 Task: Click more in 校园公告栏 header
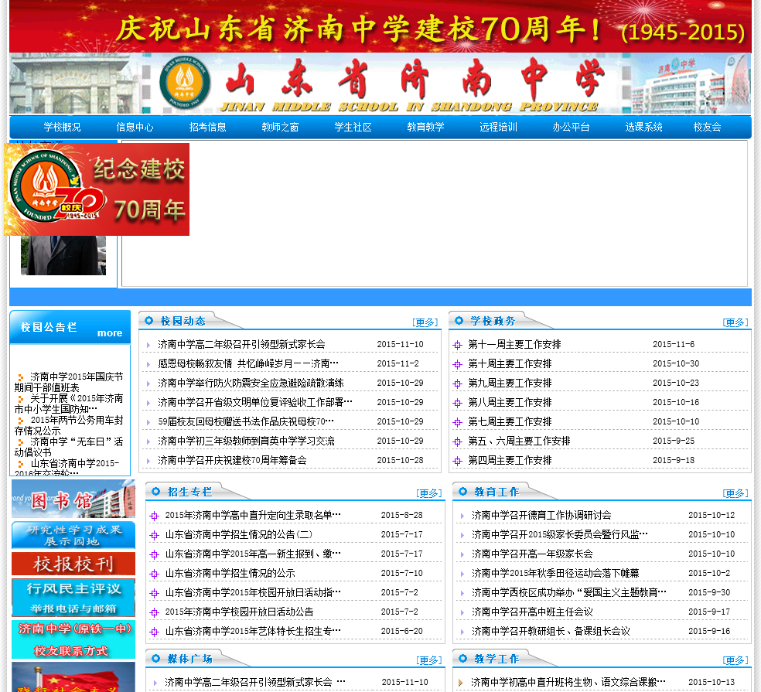(x=110, y=333)
